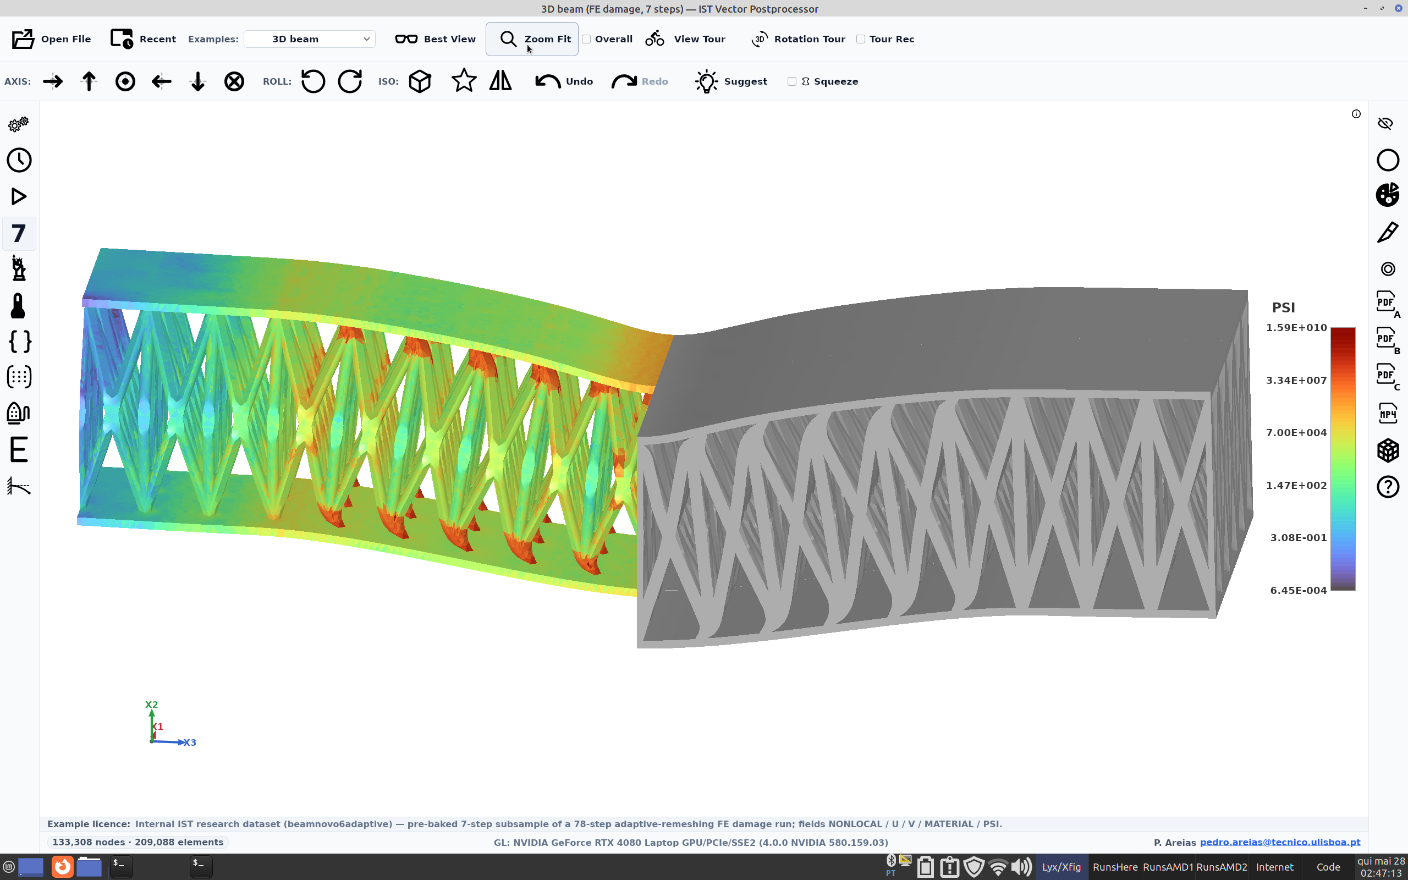Click the PSI legend title

tap(1284, 307)
